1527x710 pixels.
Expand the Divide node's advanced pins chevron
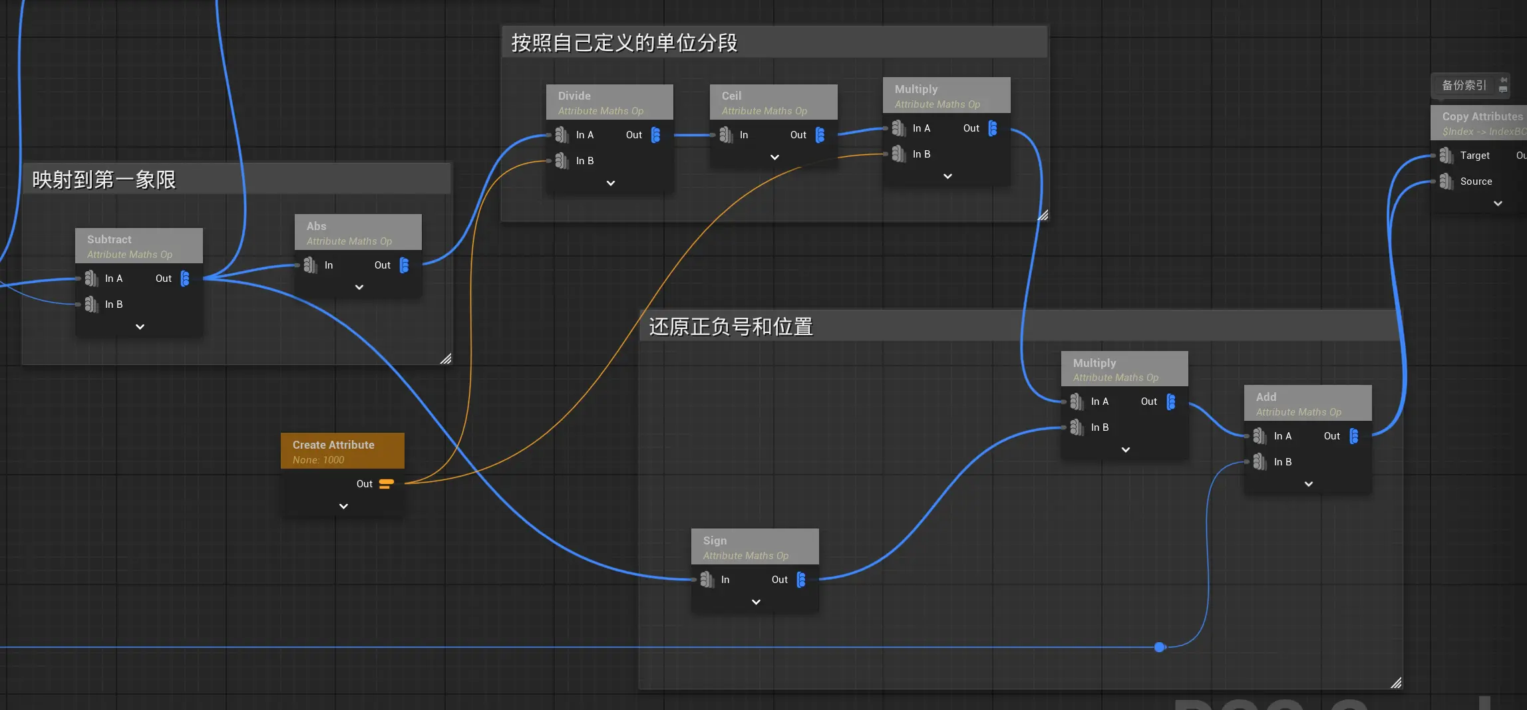click(610, 183)
